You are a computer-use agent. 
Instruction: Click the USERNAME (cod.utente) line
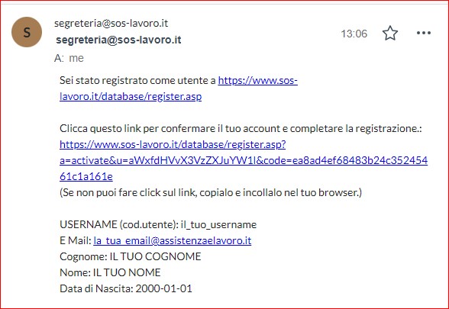tap(158, 224)
